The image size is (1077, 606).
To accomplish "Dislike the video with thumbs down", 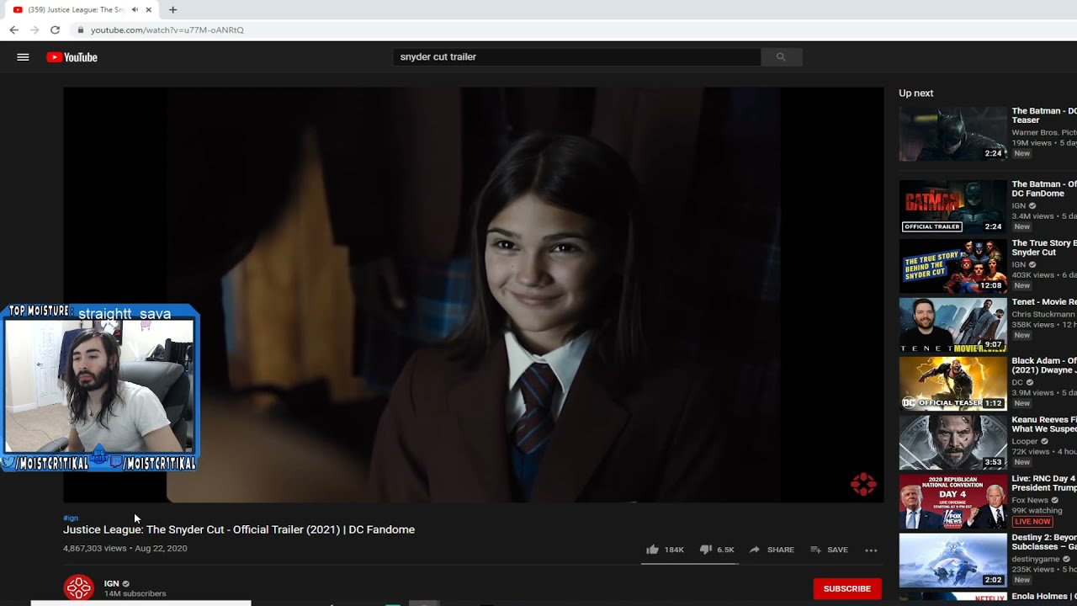I will click(x=717, y=550).
